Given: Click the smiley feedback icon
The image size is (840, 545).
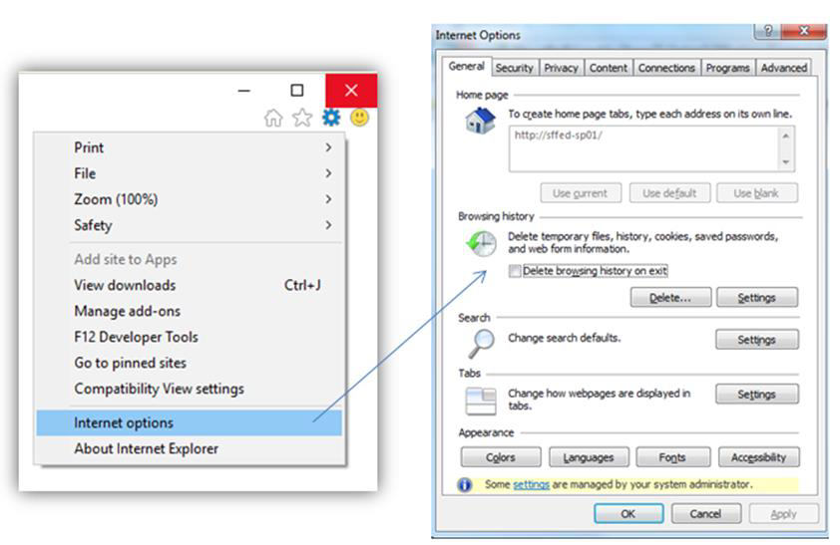Looking at the screenshot, I should (x=359, y=118).
